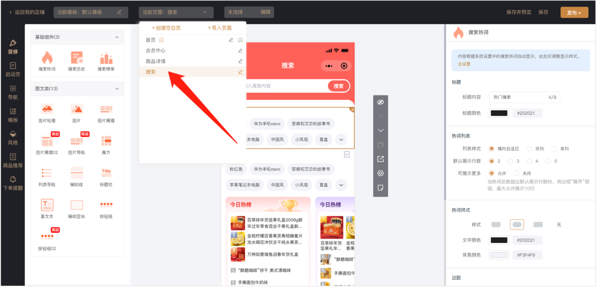This screenshot has height=287, width=597.
Task: Collapse the 基础组件 section
Action: tap(117, 37)
